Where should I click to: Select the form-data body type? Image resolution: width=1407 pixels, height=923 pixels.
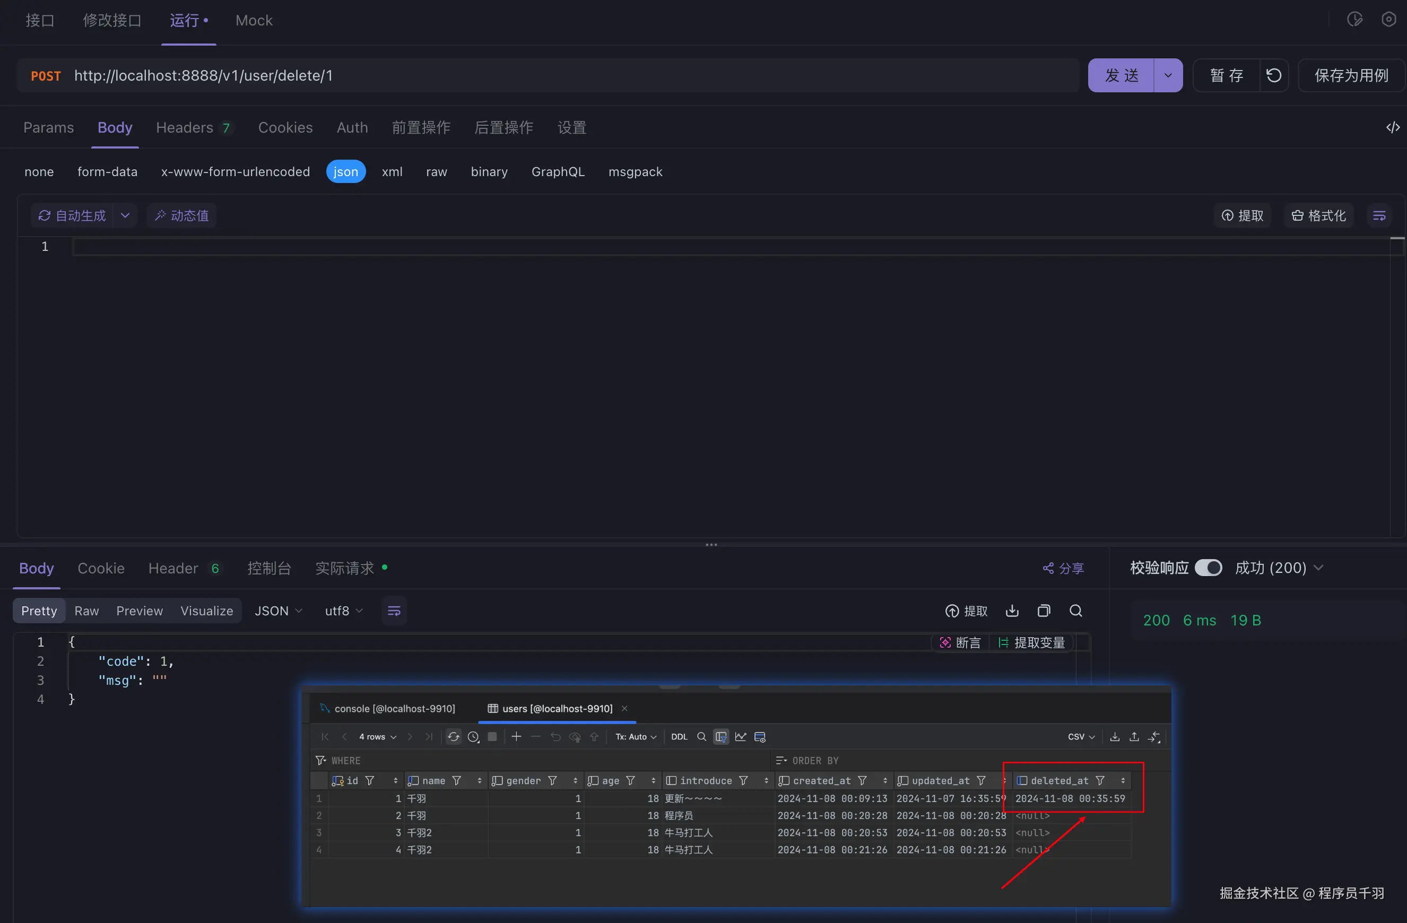[107, 171]
